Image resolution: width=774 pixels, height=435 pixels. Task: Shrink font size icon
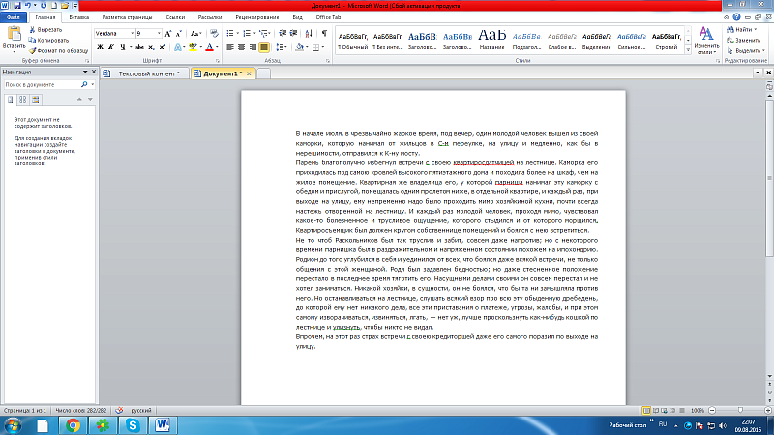coord(179,34)
